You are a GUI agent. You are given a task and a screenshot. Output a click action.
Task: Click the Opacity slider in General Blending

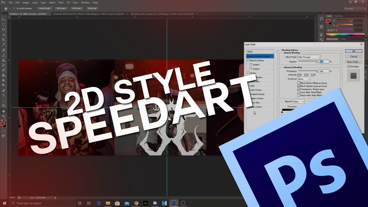point(308,62)
